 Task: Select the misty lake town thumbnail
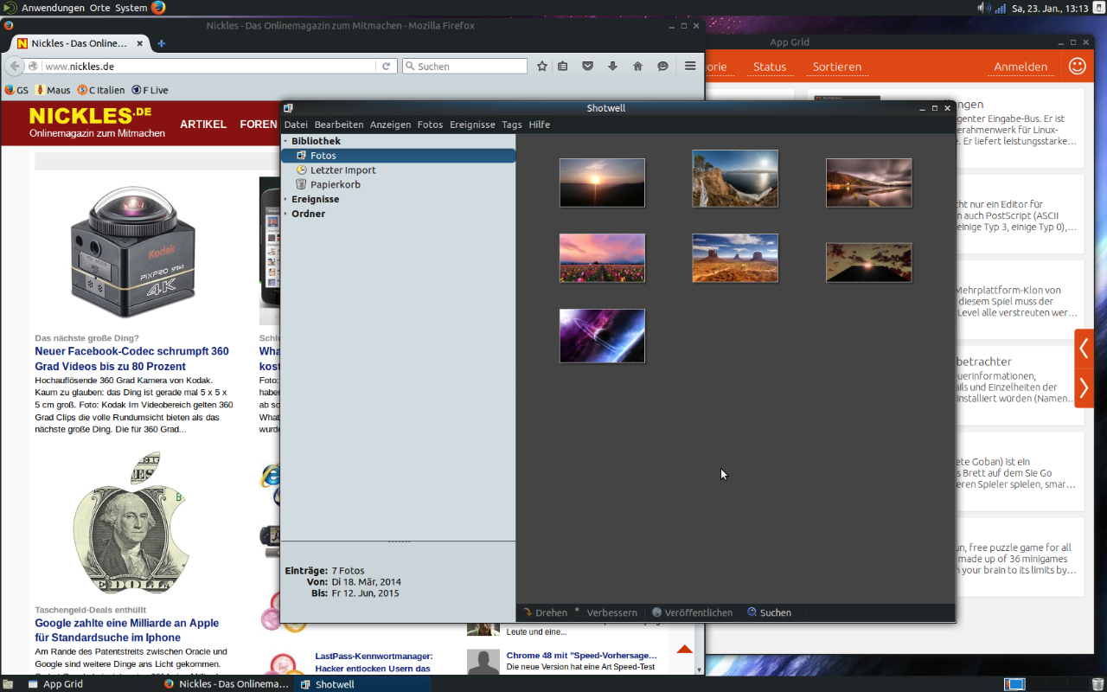pyautogui.click(x=868, y=183)
